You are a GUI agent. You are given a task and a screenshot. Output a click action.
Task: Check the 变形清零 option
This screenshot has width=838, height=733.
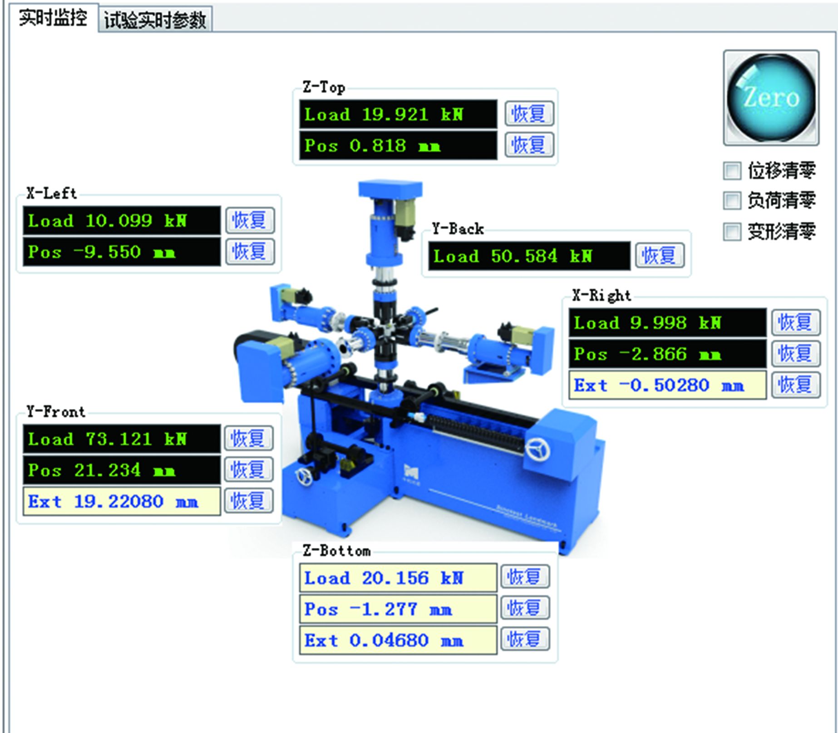click(732, 232)
